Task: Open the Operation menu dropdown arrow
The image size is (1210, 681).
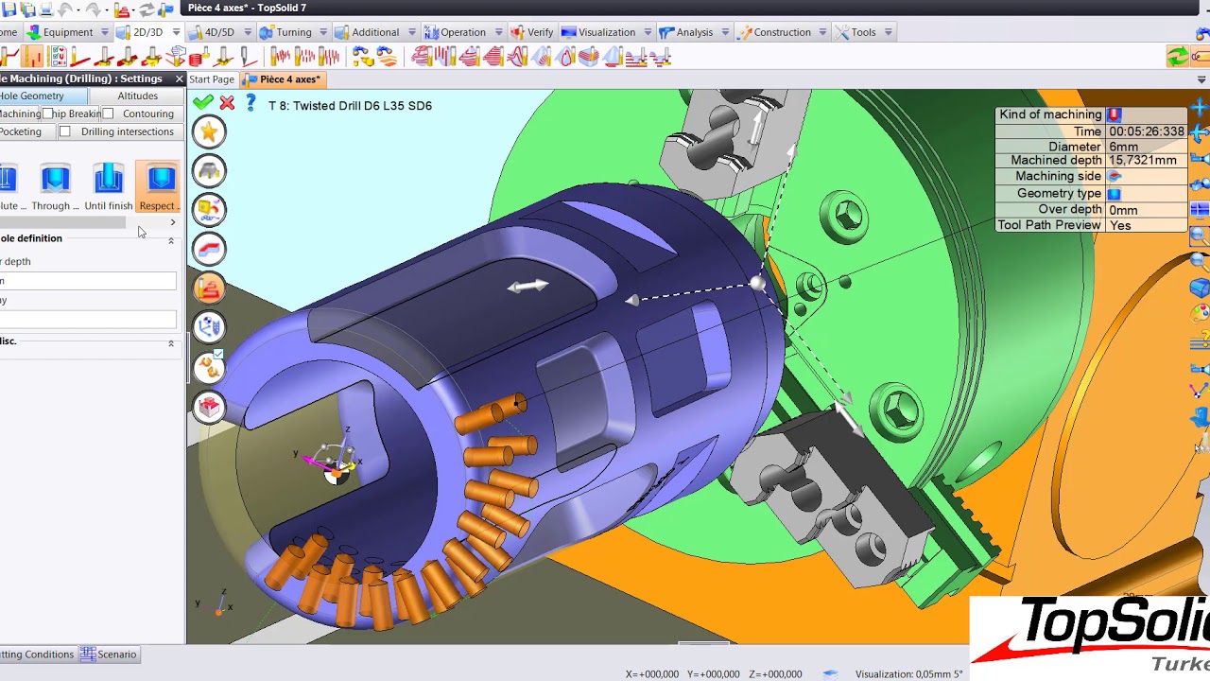Action: [498, 32]
